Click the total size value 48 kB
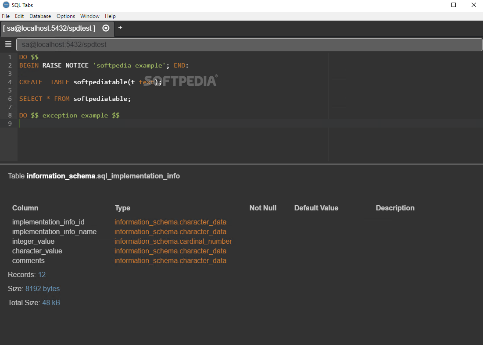This screenshot has width=483, height=345. point(51,303)
